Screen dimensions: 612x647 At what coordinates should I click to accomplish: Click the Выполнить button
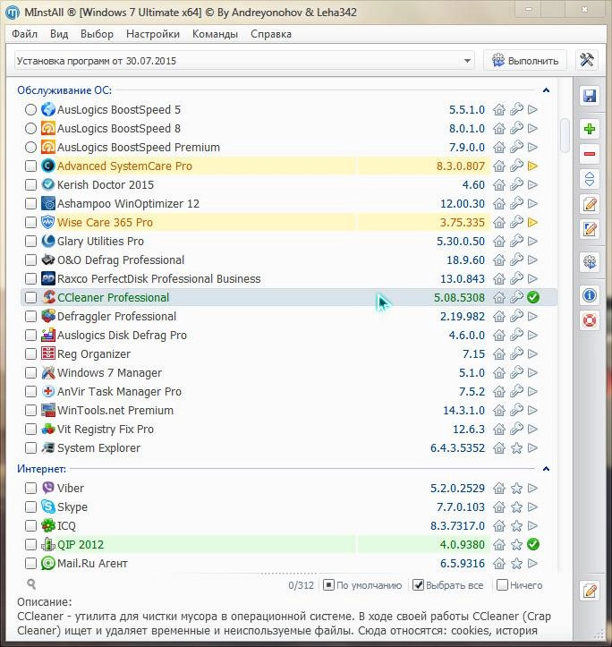(525, 61)
